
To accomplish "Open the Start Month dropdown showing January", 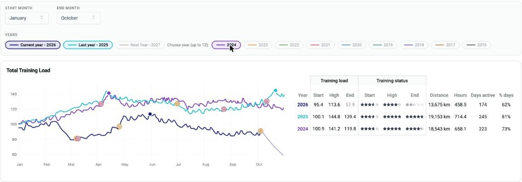I will [27, 18].
